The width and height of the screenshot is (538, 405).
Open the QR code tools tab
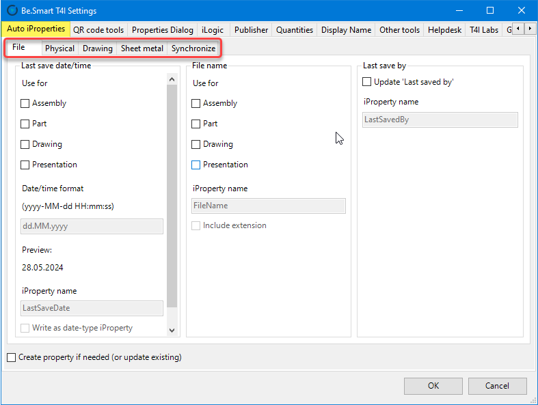click(98, 30)
